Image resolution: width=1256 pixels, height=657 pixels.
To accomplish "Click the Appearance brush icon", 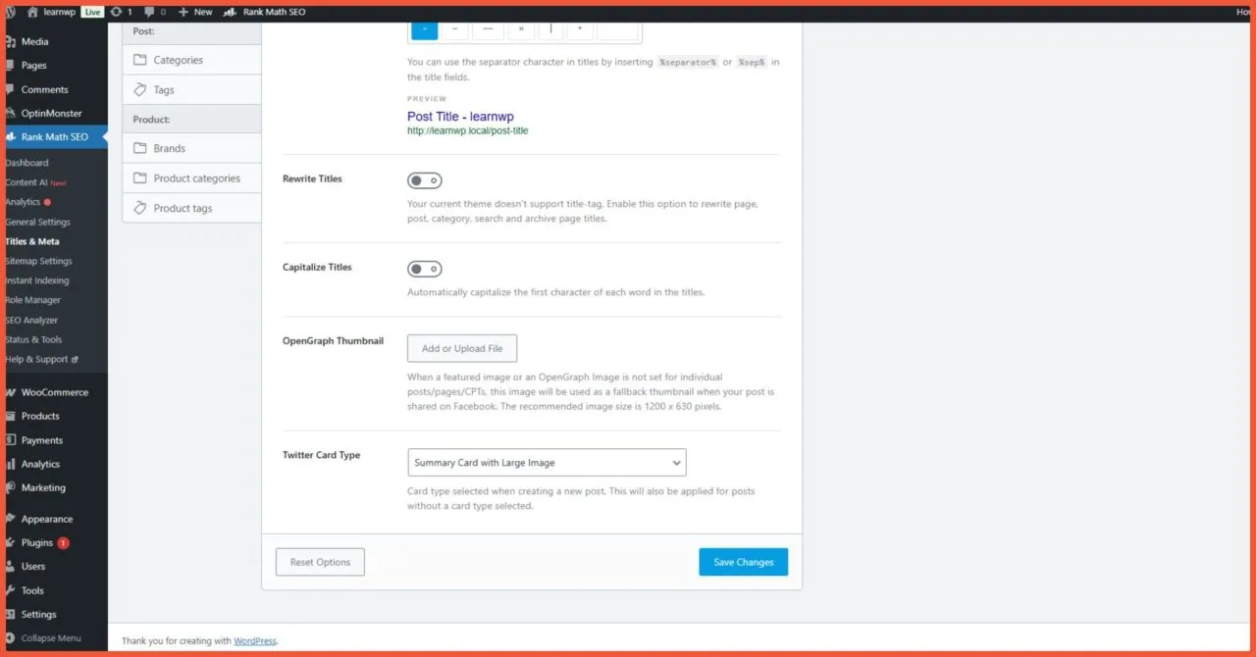I will [x=11, y=520].
